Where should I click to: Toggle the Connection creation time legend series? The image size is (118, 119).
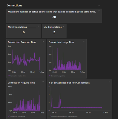point(17,76)
